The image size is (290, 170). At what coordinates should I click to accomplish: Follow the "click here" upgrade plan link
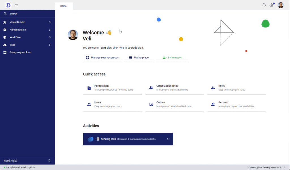tap(118, 48)
